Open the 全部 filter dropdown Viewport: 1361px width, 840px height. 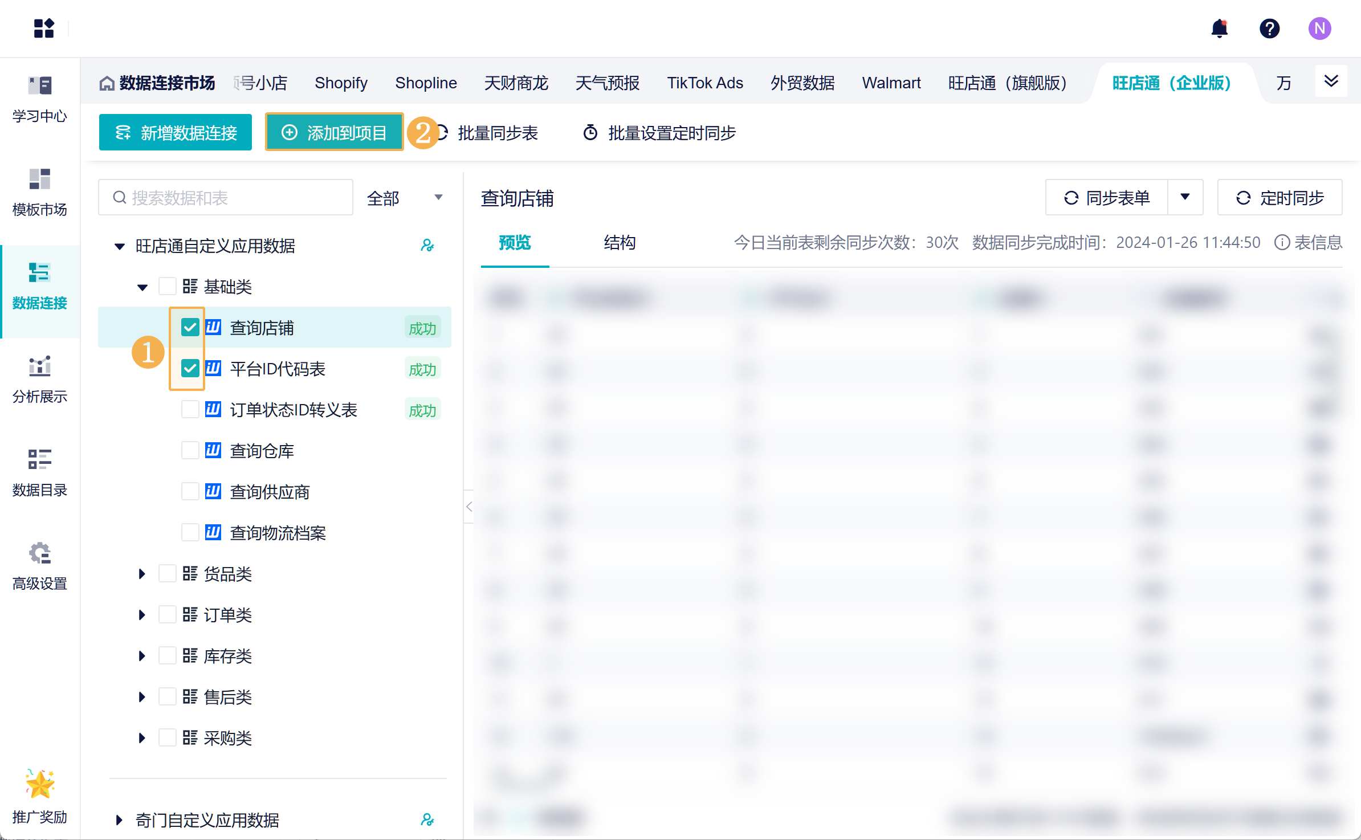click(x=405, y=198)
